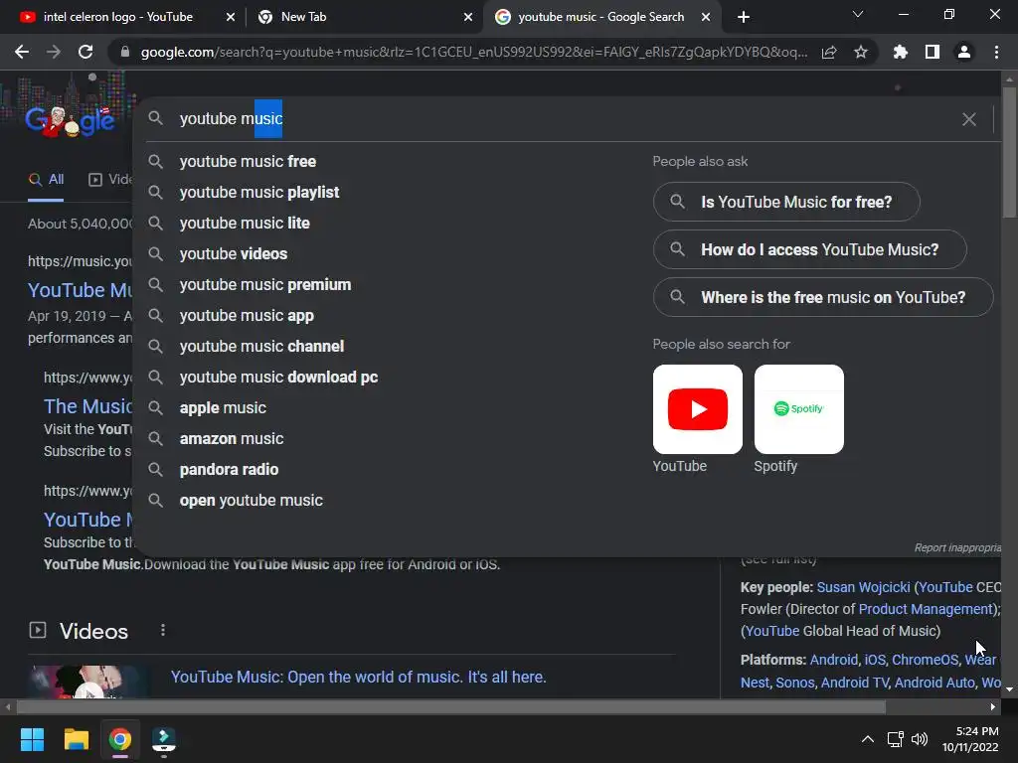Image resolution: width=1018 pixels, height=763 pixels.
Task: Reload the current page
Action: [85, 52]
